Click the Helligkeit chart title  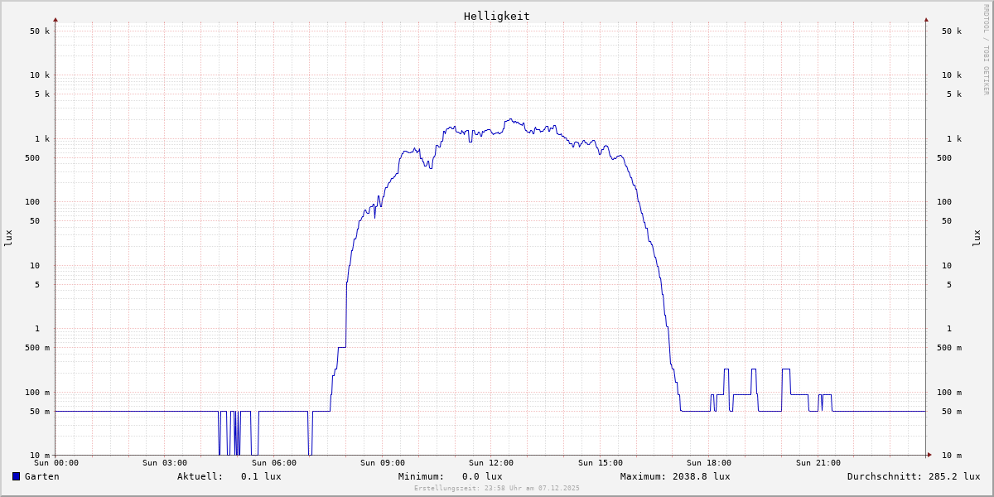496,16
